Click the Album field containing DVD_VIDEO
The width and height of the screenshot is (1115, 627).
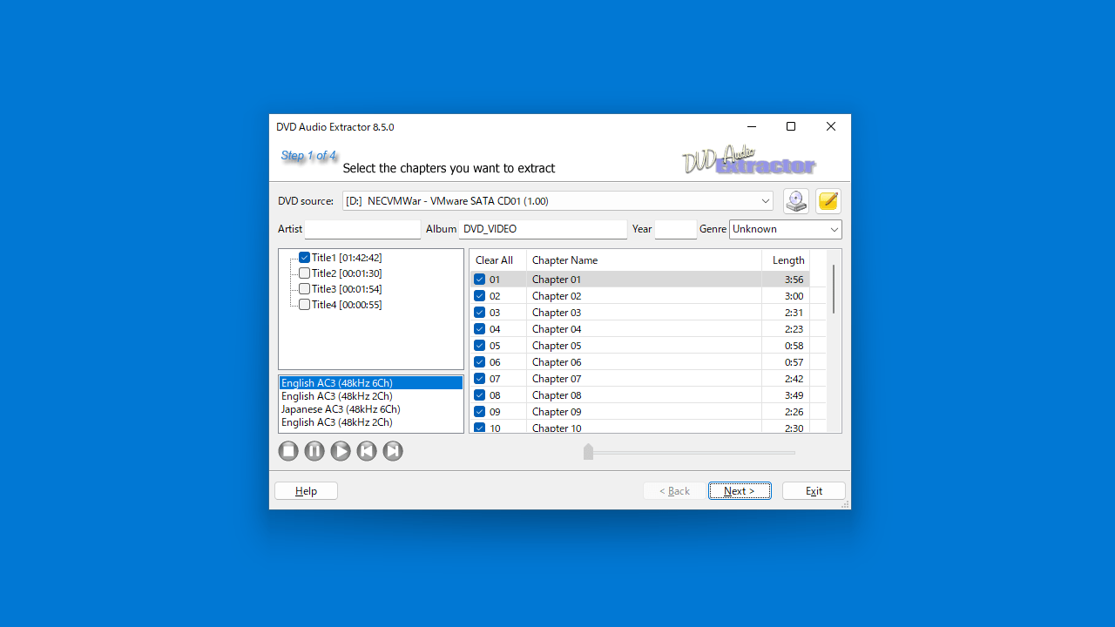pos(543,229)
